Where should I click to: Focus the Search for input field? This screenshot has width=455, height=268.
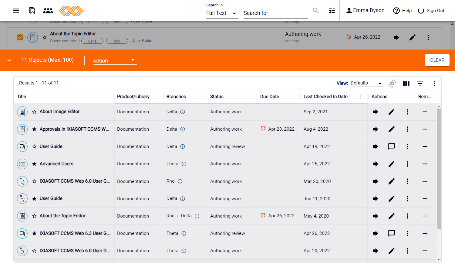point(275,13)
